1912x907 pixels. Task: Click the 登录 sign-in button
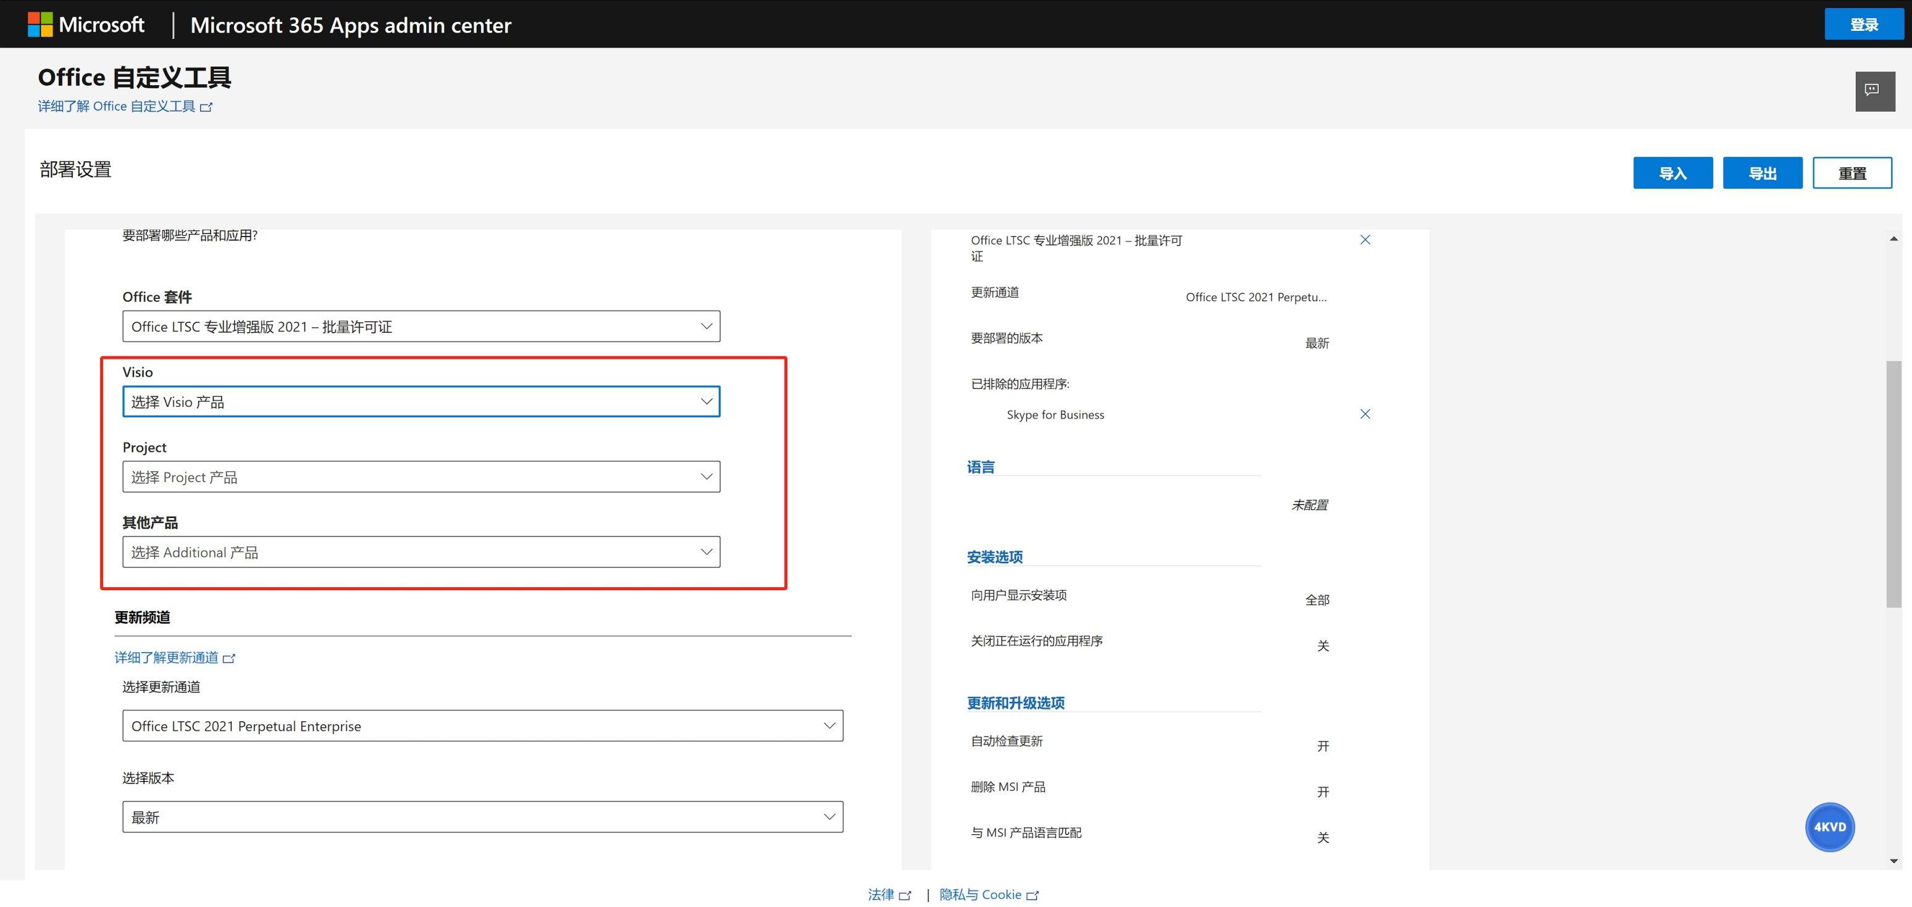pyautogui.click(x=1863, y=25)
